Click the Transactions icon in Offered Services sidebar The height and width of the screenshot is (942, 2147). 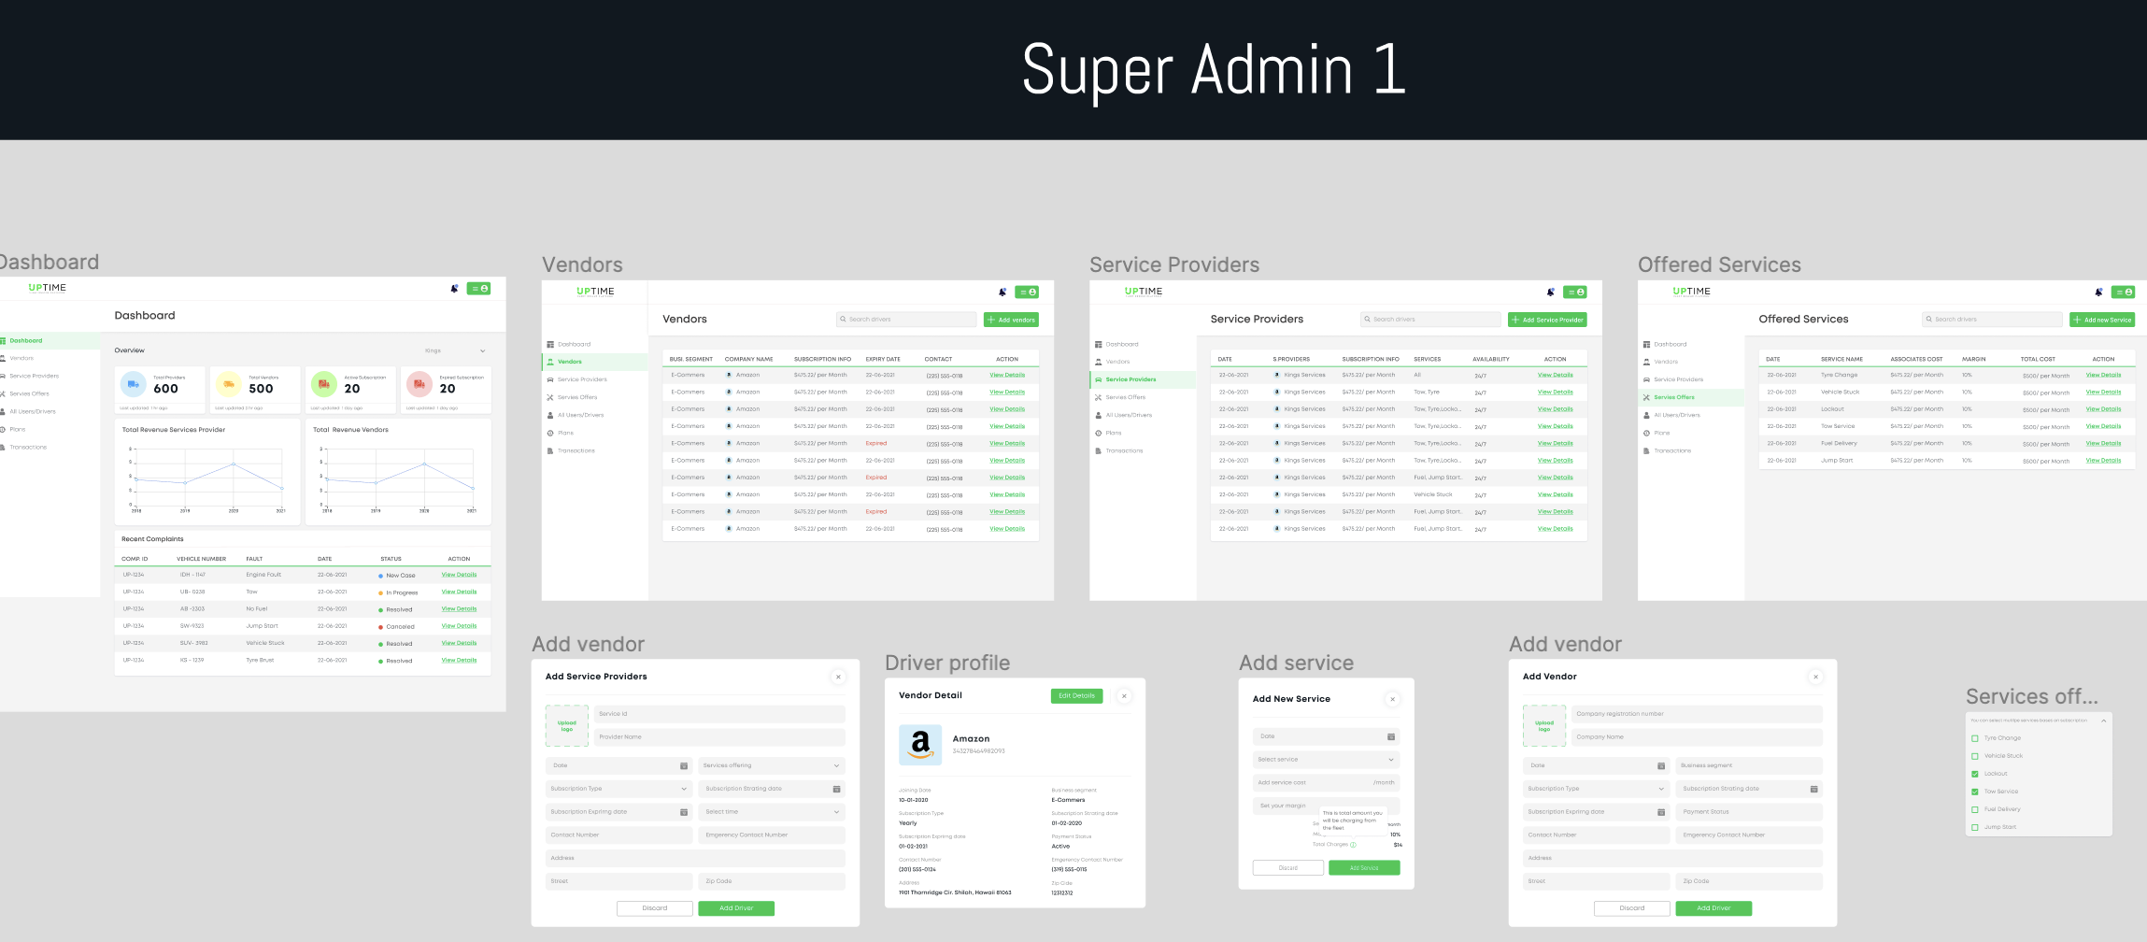1646,451
